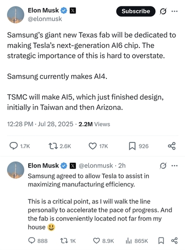The image size is (185, 250).
Task: Open more options menu on reply post
Action: (x=174, y=165)
